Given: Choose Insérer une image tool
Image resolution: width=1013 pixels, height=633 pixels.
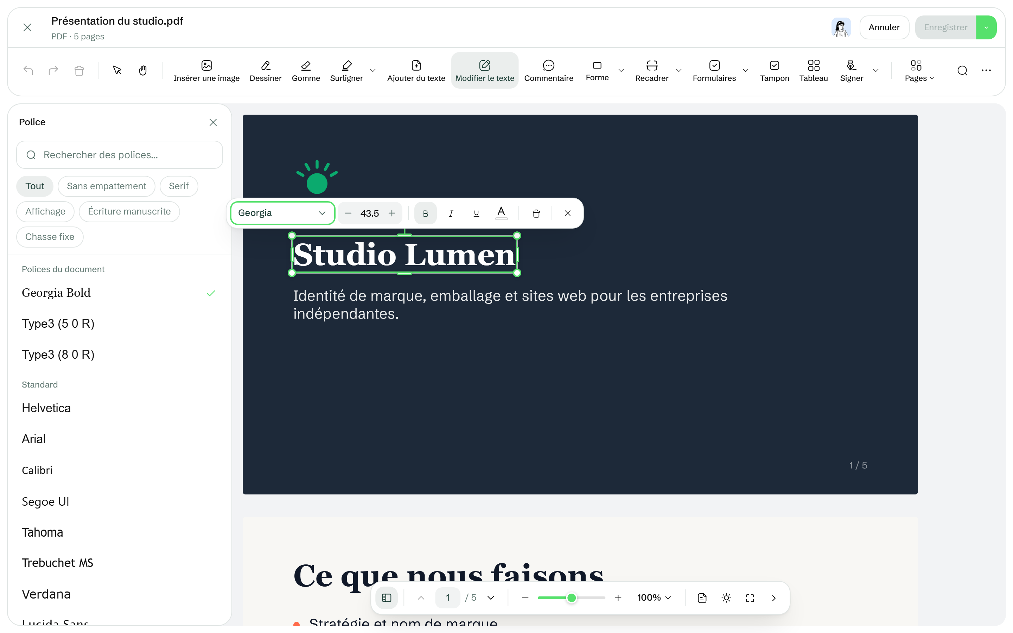Looking at the screenshot, I should (x=206, y=70).
